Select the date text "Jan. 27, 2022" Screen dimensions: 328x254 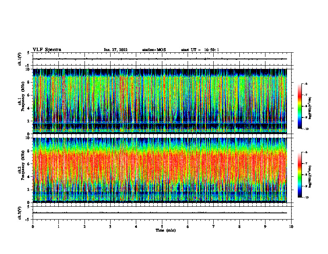(116, 50)
